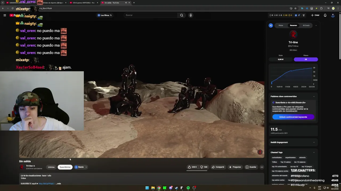The image size is (341, 191).
Task: Show hidden system tray icons
Action: (x=310, y=188)
